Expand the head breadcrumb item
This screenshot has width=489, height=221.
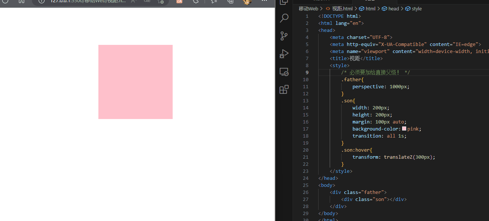pos(393,9)
